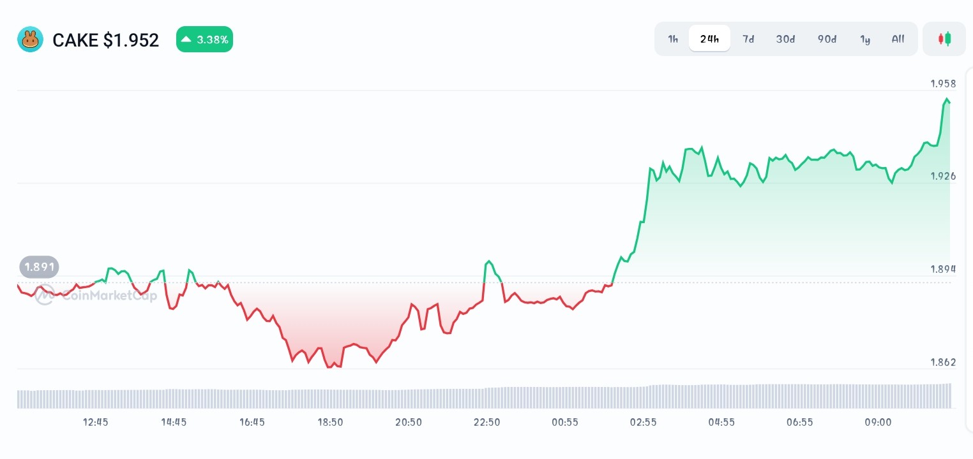
Task: Switch to the 1h timeframe
Action: (673, 39)
